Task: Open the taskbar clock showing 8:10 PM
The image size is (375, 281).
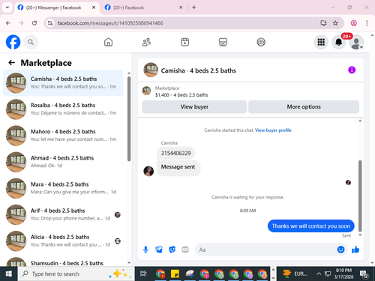Action: click(x=343, y=274)
